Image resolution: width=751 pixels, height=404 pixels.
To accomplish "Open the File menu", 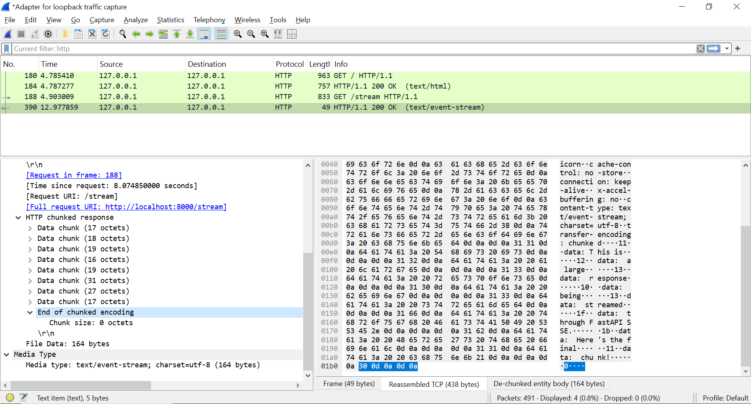I will [x=10, y=20].
